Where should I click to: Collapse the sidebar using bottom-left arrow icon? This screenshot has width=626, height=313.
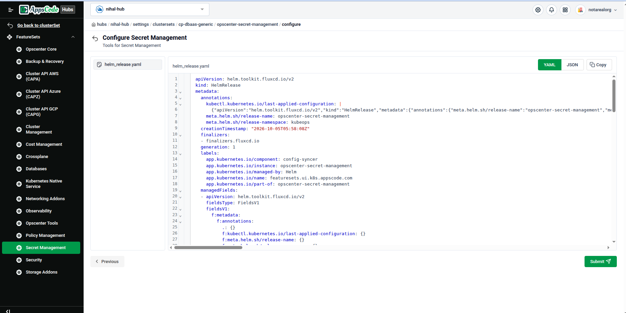[8, 311]
